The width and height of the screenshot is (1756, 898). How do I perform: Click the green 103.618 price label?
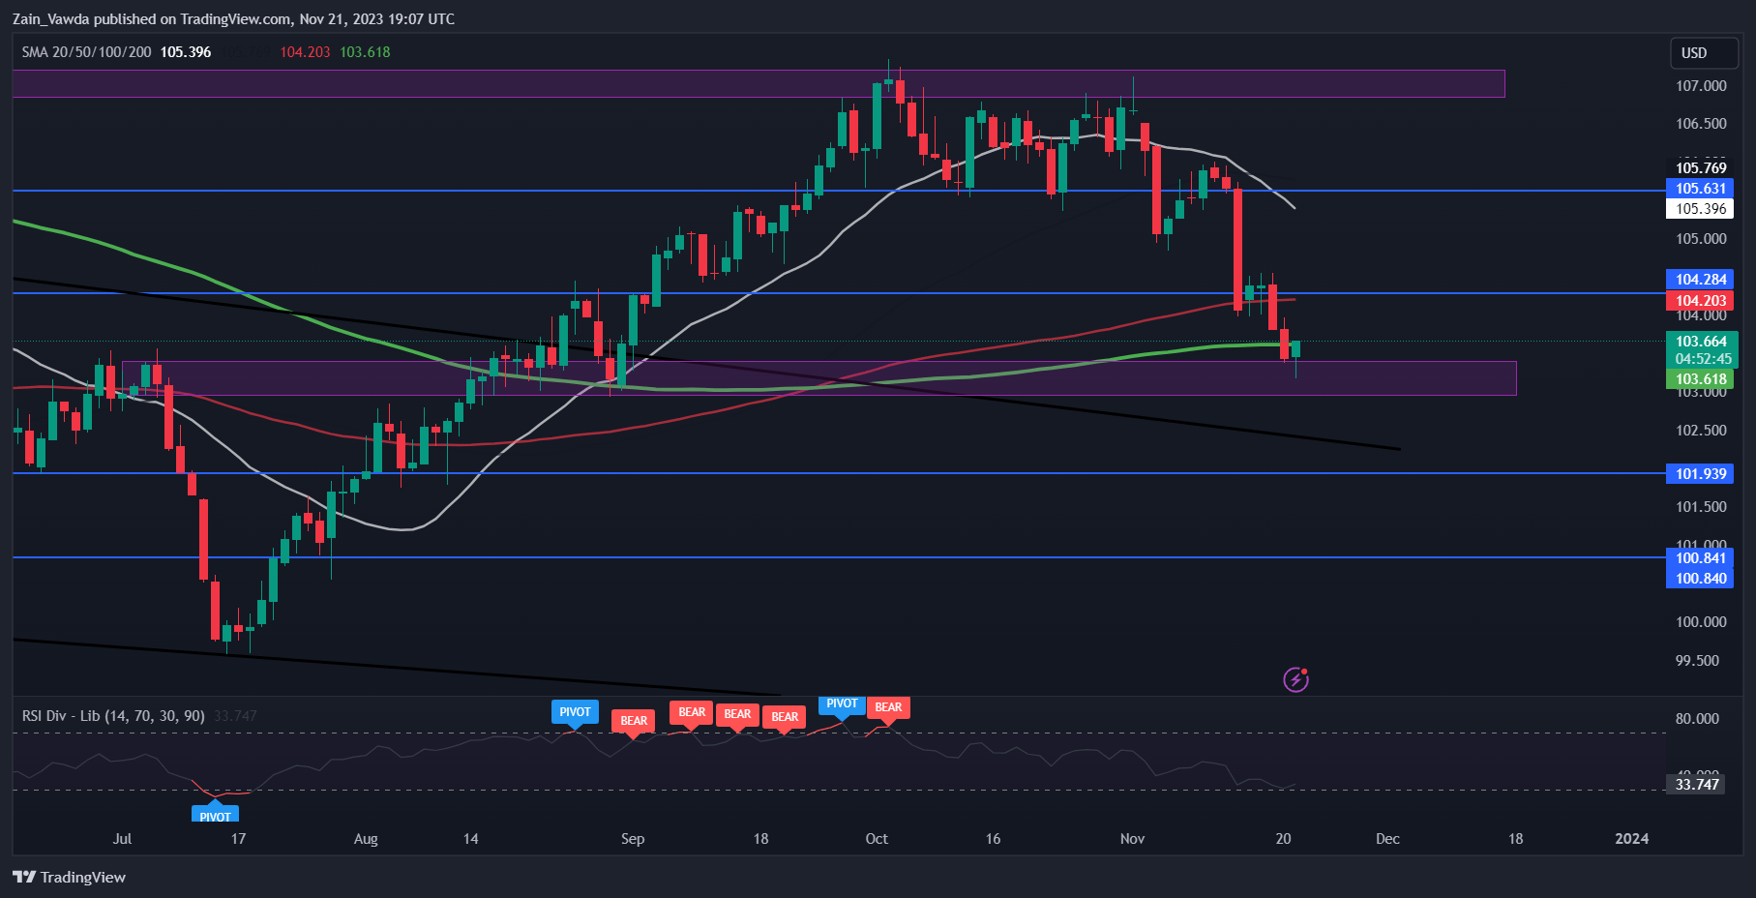(1701, 379)
